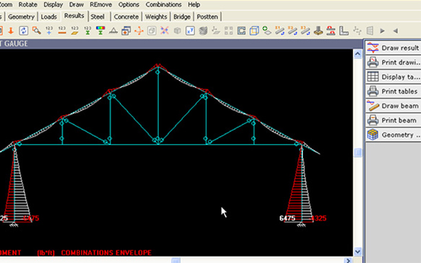Viewport: 421px width, 263px height.
Task: Click the Print drawing button
Action: (393, 62)
